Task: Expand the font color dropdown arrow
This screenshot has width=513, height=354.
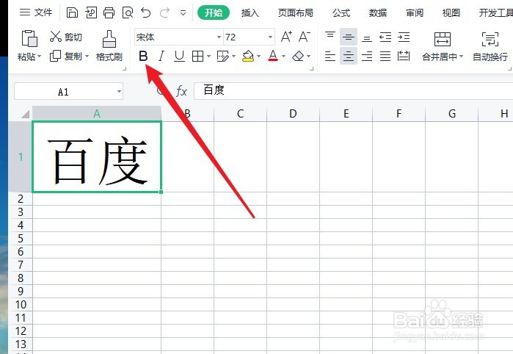Action: [x=283, y=57]
